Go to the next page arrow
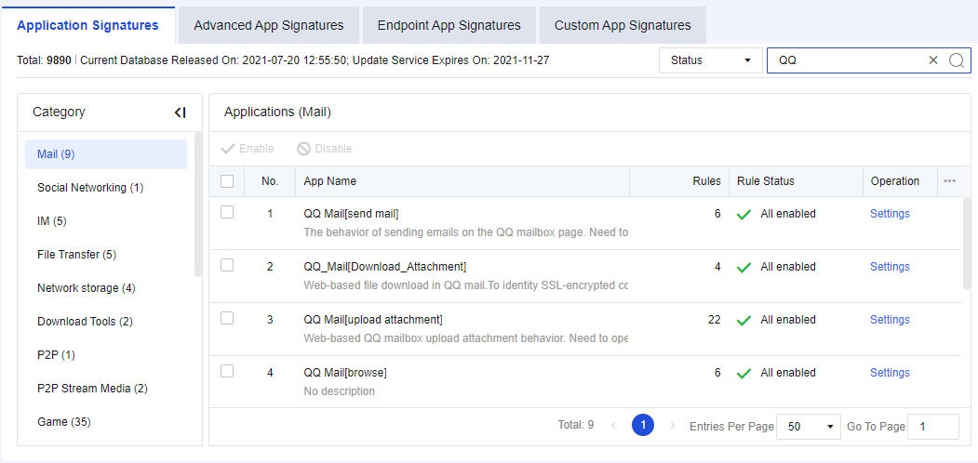This screenshot has height=463, width=978. click(673, 426)
